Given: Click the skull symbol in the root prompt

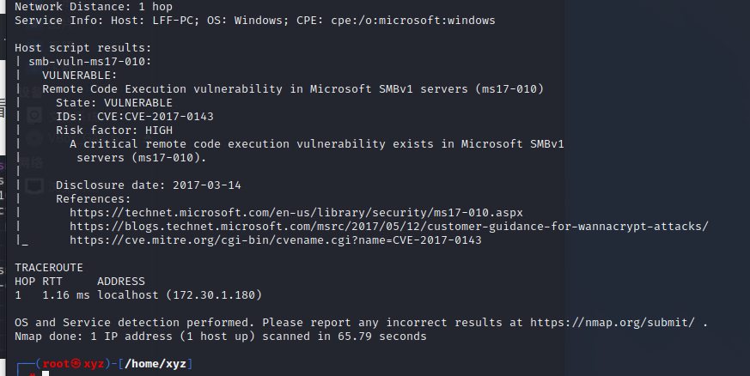Looking at the screenshot, I should click(x=75, y=364).
